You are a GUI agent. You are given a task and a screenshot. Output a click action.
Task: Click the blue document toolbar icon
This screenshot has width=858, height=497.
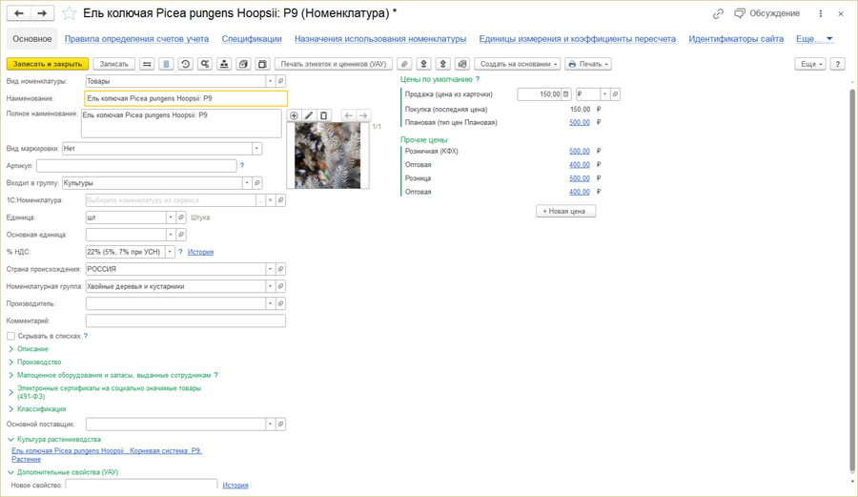tap(166, 64)
